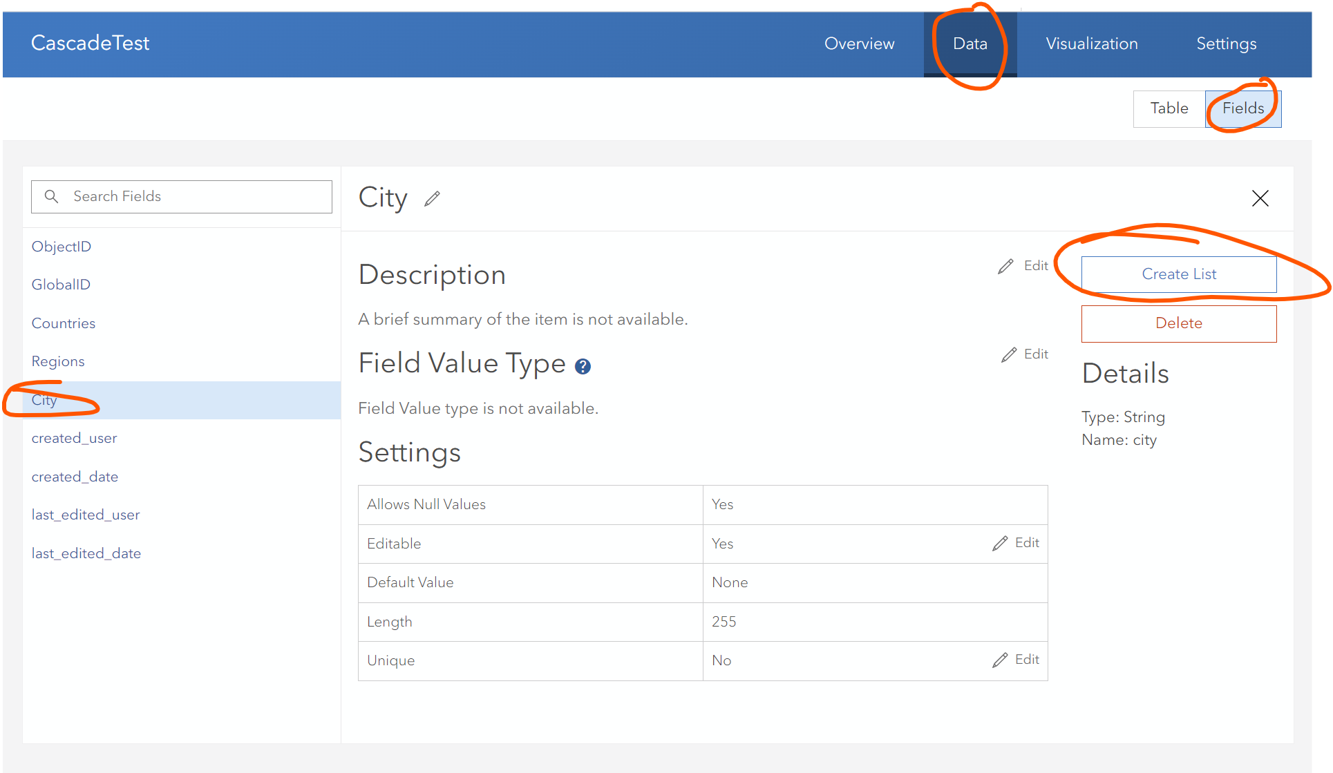
Task: Click inside the Search Fields box
Action: click(180, 196)
